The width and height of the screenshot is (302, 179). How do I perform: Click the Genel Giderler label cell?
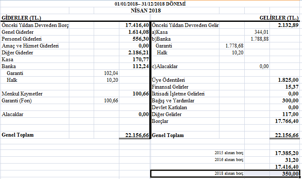[18, 32]
